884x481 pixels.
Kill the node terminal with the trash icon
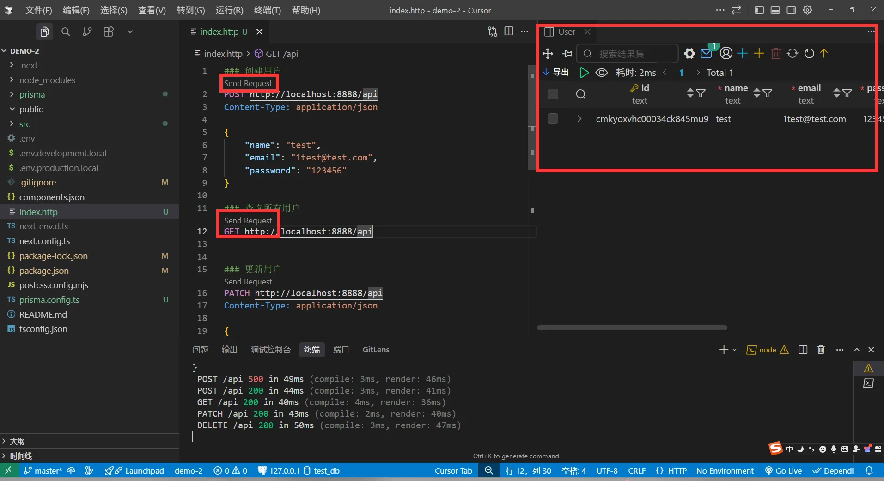pyautogui.click(x=821, y=350)
